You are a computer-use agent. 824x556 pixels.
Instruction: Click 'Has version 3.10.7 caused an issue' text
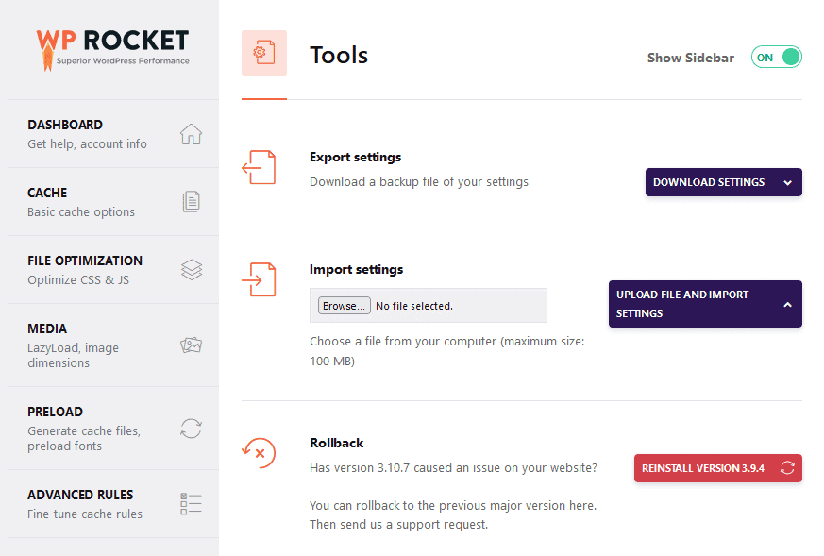tap(453, 467)
